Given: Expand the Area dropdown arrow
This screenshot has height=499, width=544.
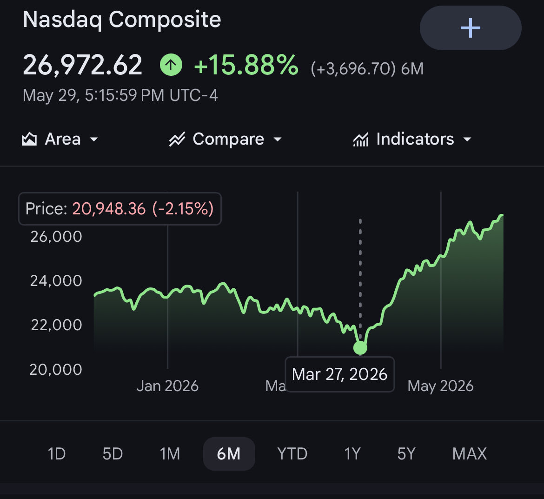Looking at the screenshot, I should (x=93, y=140).
